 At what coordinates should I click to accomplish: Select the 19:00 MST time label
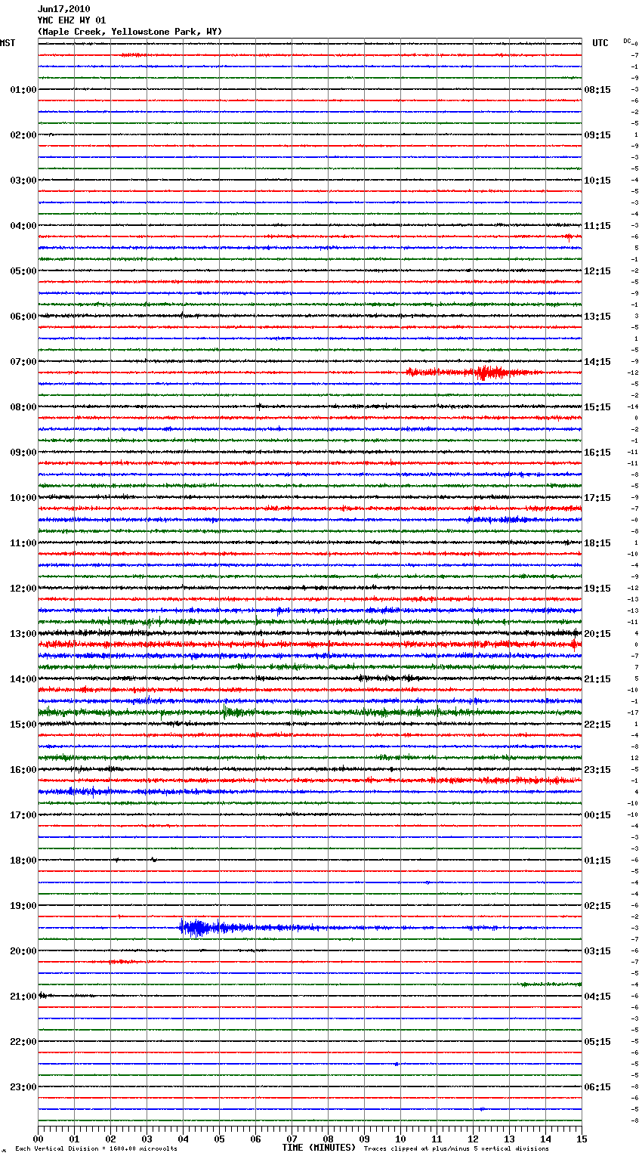23,906
